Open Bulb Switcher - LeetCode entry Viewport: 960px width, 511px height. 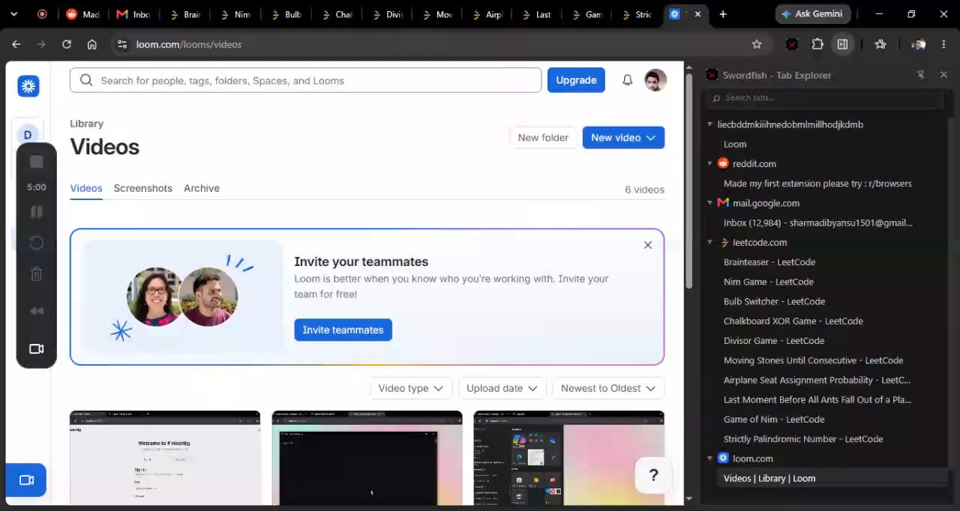[774, 301]
